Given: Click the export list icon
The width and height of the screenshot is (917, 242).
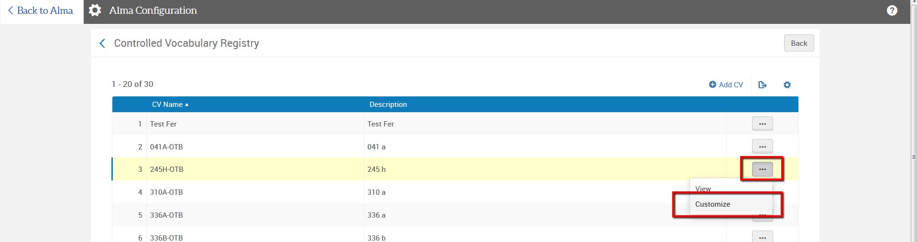Looking at the screenshot, I should point(762,85).
